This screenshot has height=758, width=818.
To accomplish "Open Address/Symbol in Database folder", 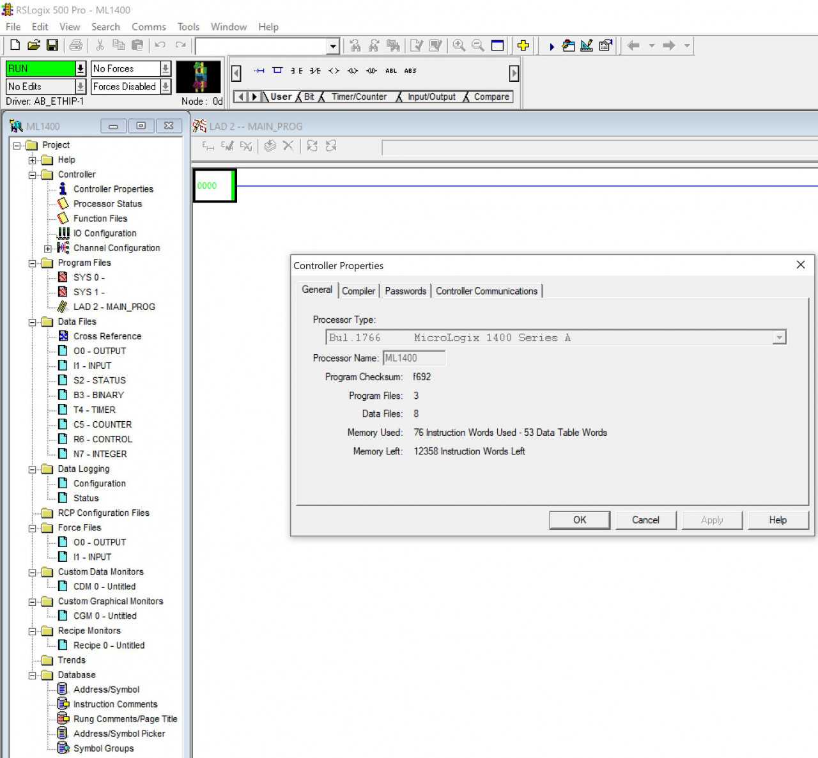I will tap(106, 690).
